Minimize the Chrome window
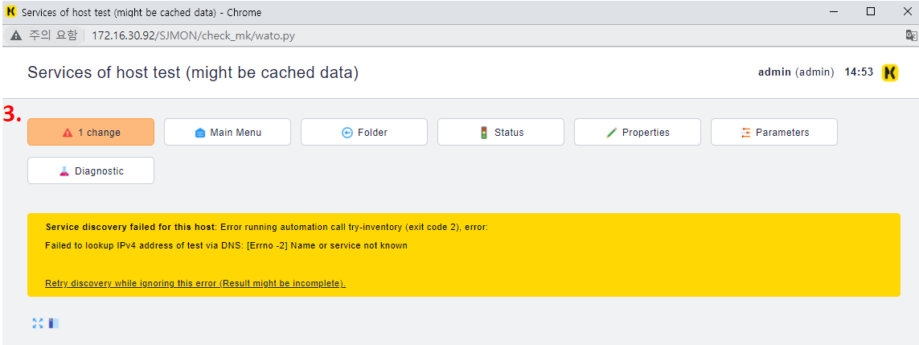 coord(834,12)
